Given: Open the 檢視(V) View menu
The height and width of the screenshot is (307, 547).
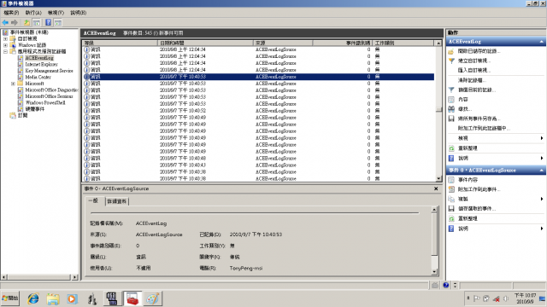Looking at the screenshot, I should pos(56,13).
